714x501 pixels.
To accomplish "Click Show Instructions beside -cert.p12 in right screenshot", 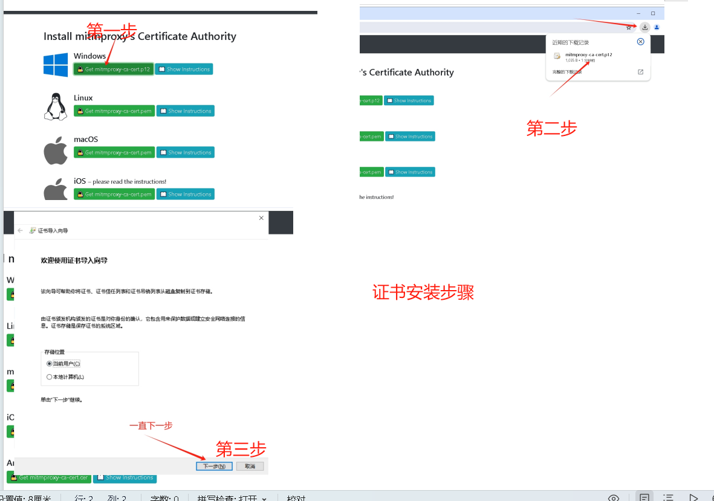I will (409, 100).
